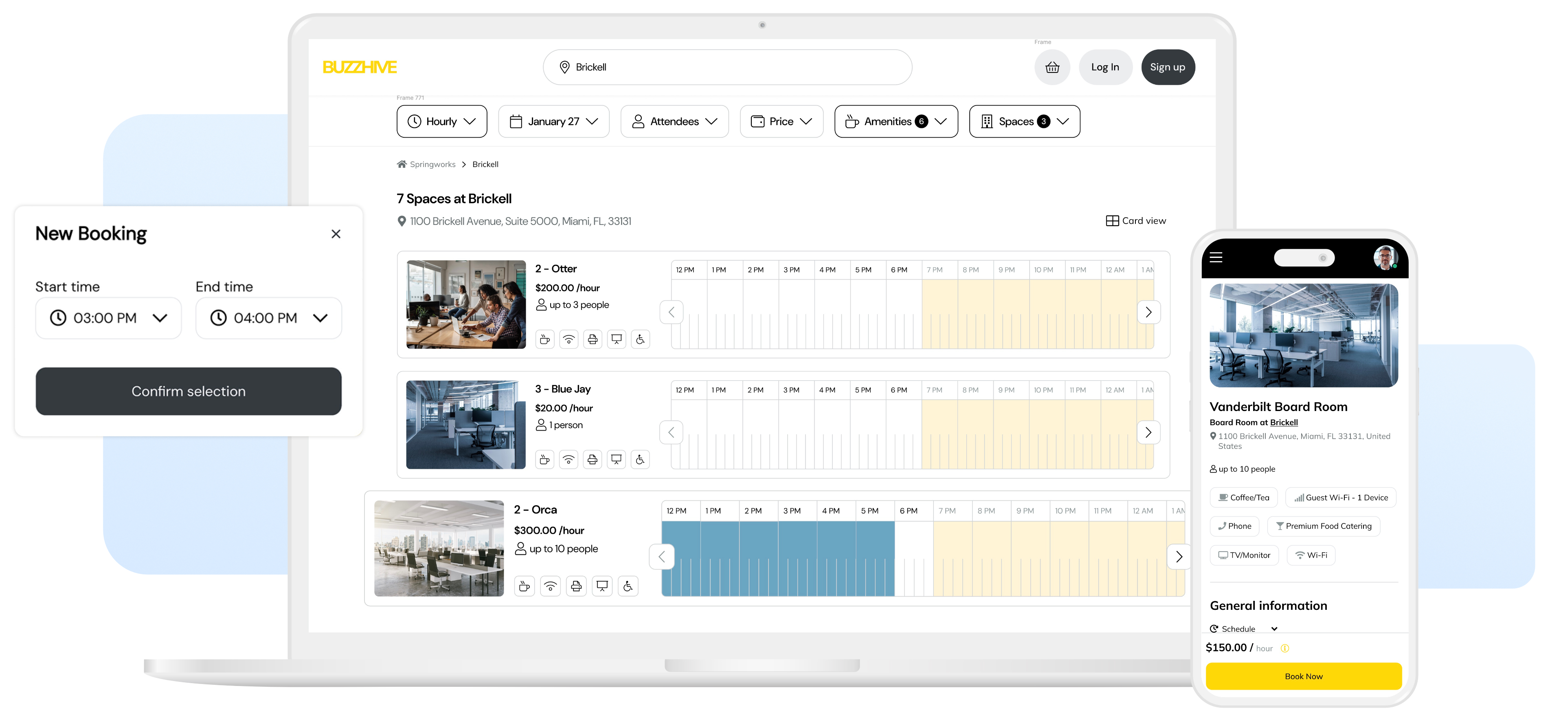
Task: Click the hamburger menu on phone
Action: [x=1216, y=257]
